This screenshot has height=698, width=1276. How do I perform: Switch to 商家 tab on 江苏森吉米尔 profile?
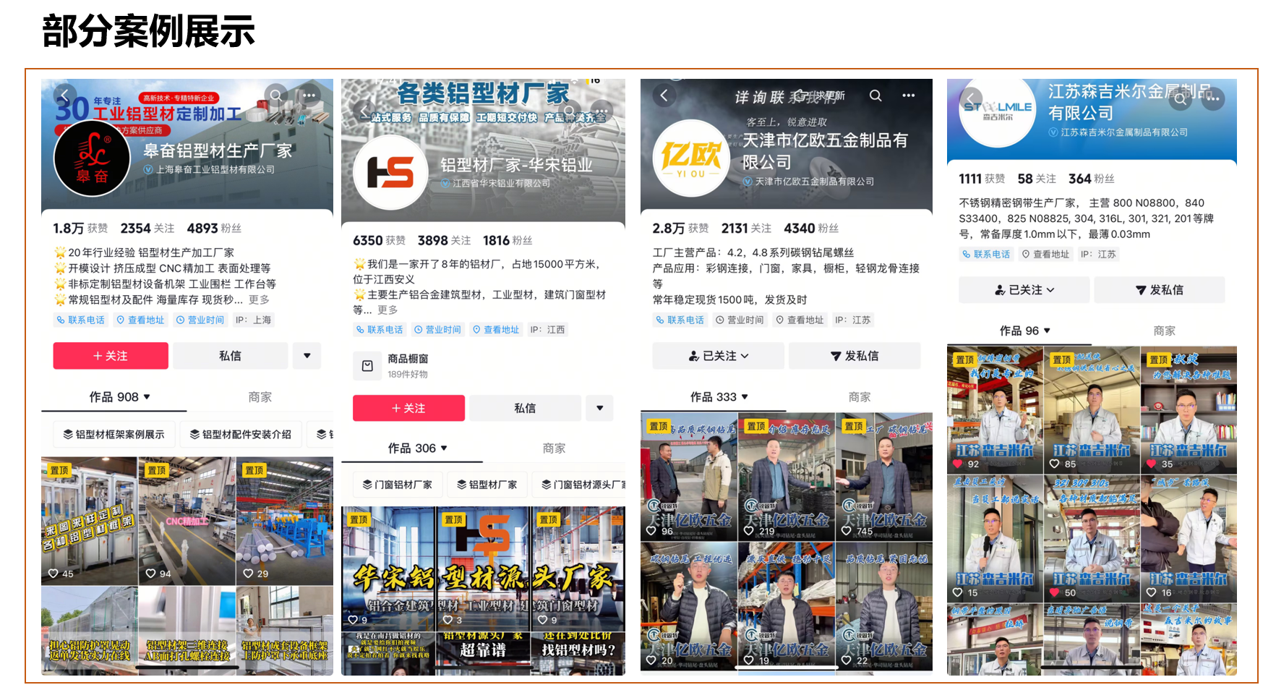coord(1165,331)
